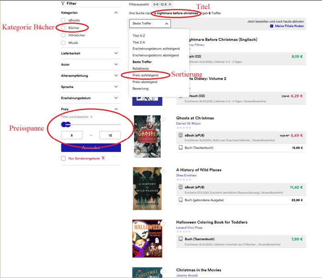
Task: Click the book icon for Ghosts at Christmas Taschenbuch
Action: coord(180,148)
